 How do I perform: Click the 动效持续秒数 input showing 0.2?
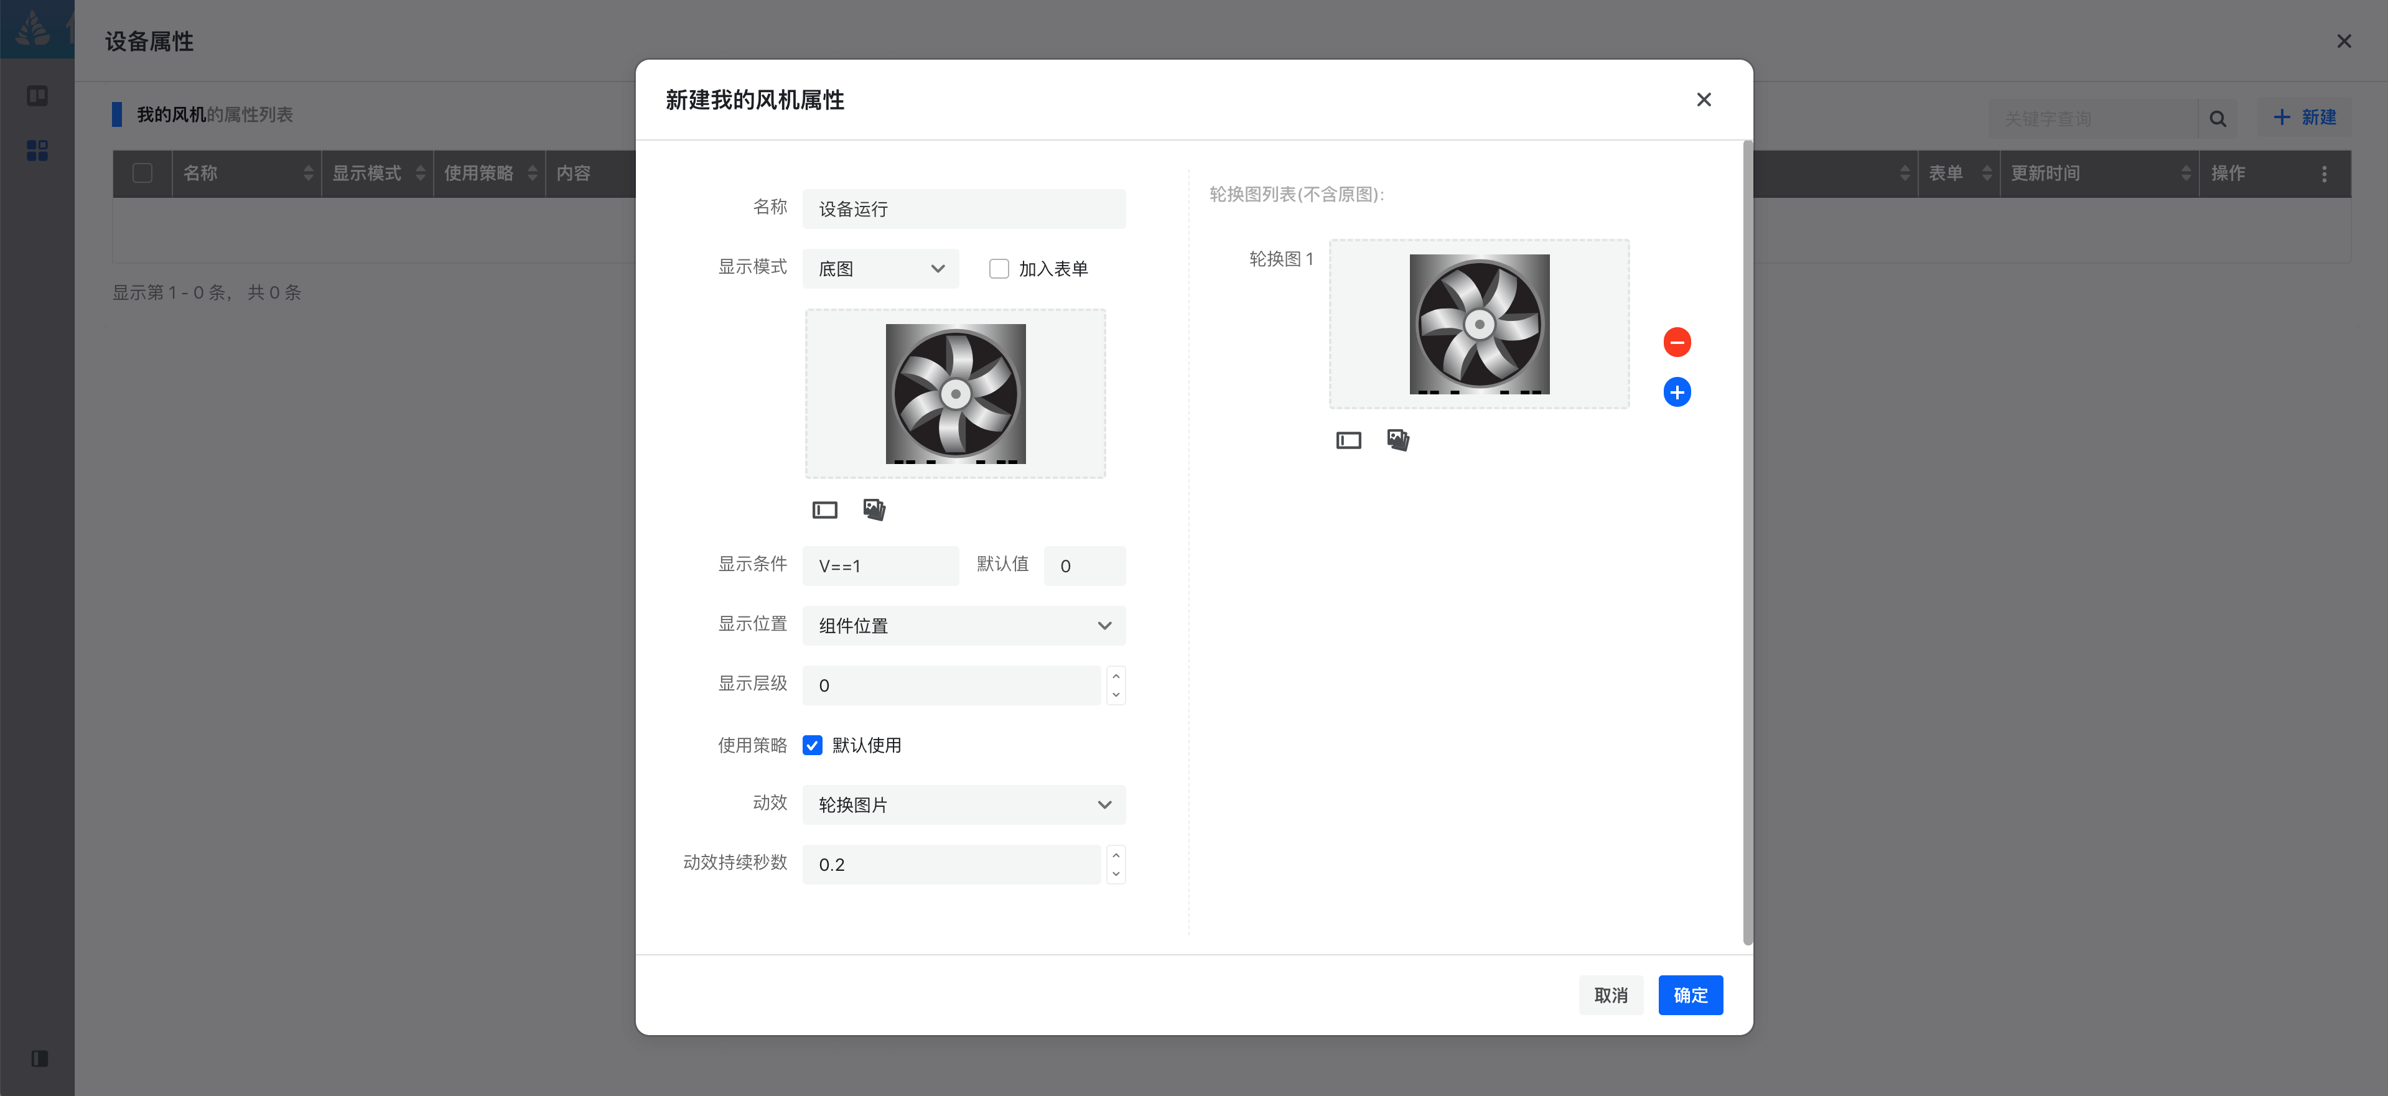pos(951,863)
